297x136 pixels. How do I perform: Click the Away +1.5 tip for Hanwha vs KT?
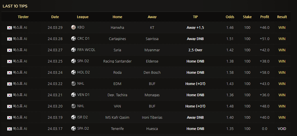pos(195,28)
